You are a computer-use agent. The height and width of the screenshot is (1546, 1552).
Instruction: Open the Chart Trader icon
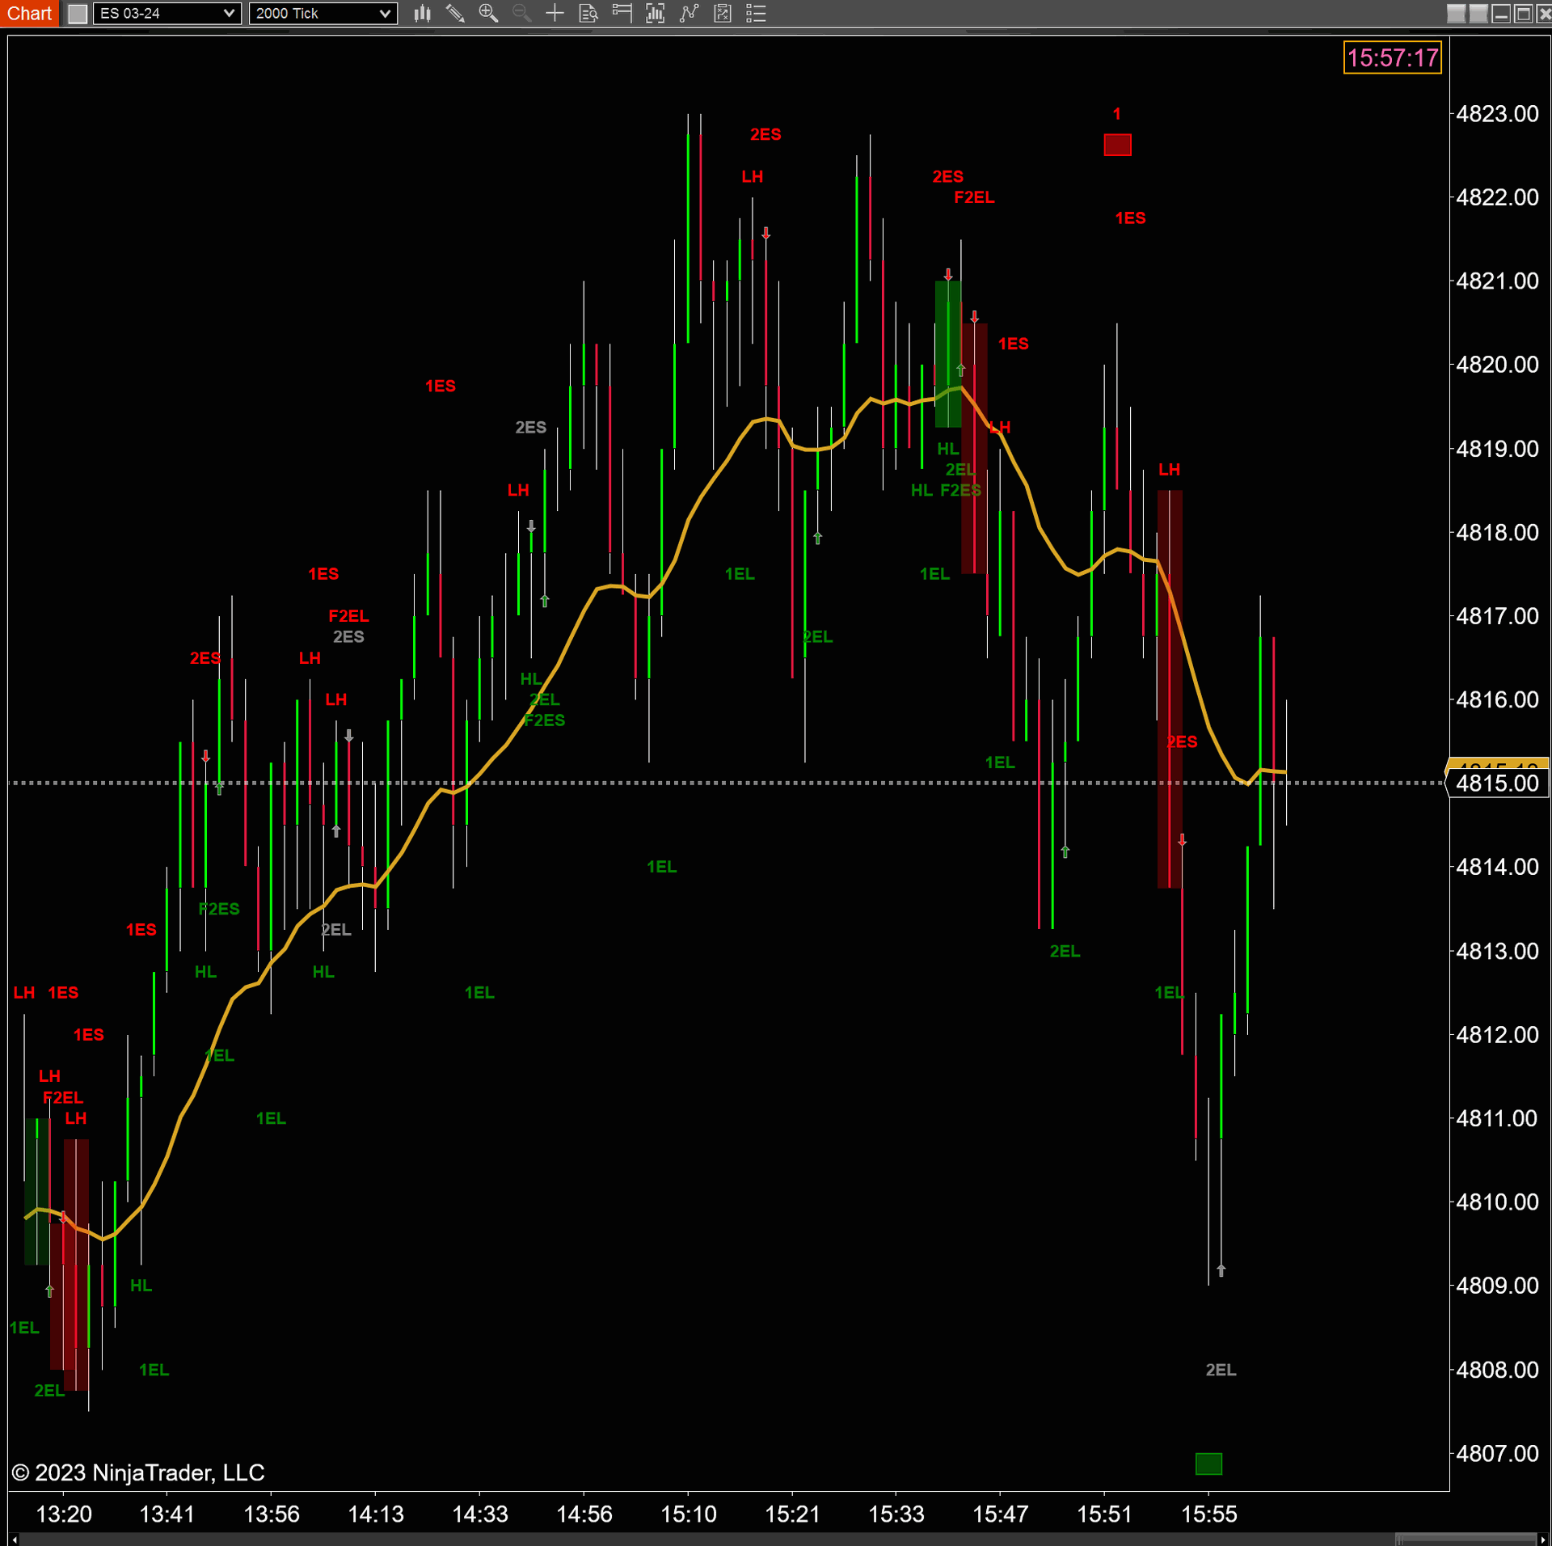[x=622, y=13]
